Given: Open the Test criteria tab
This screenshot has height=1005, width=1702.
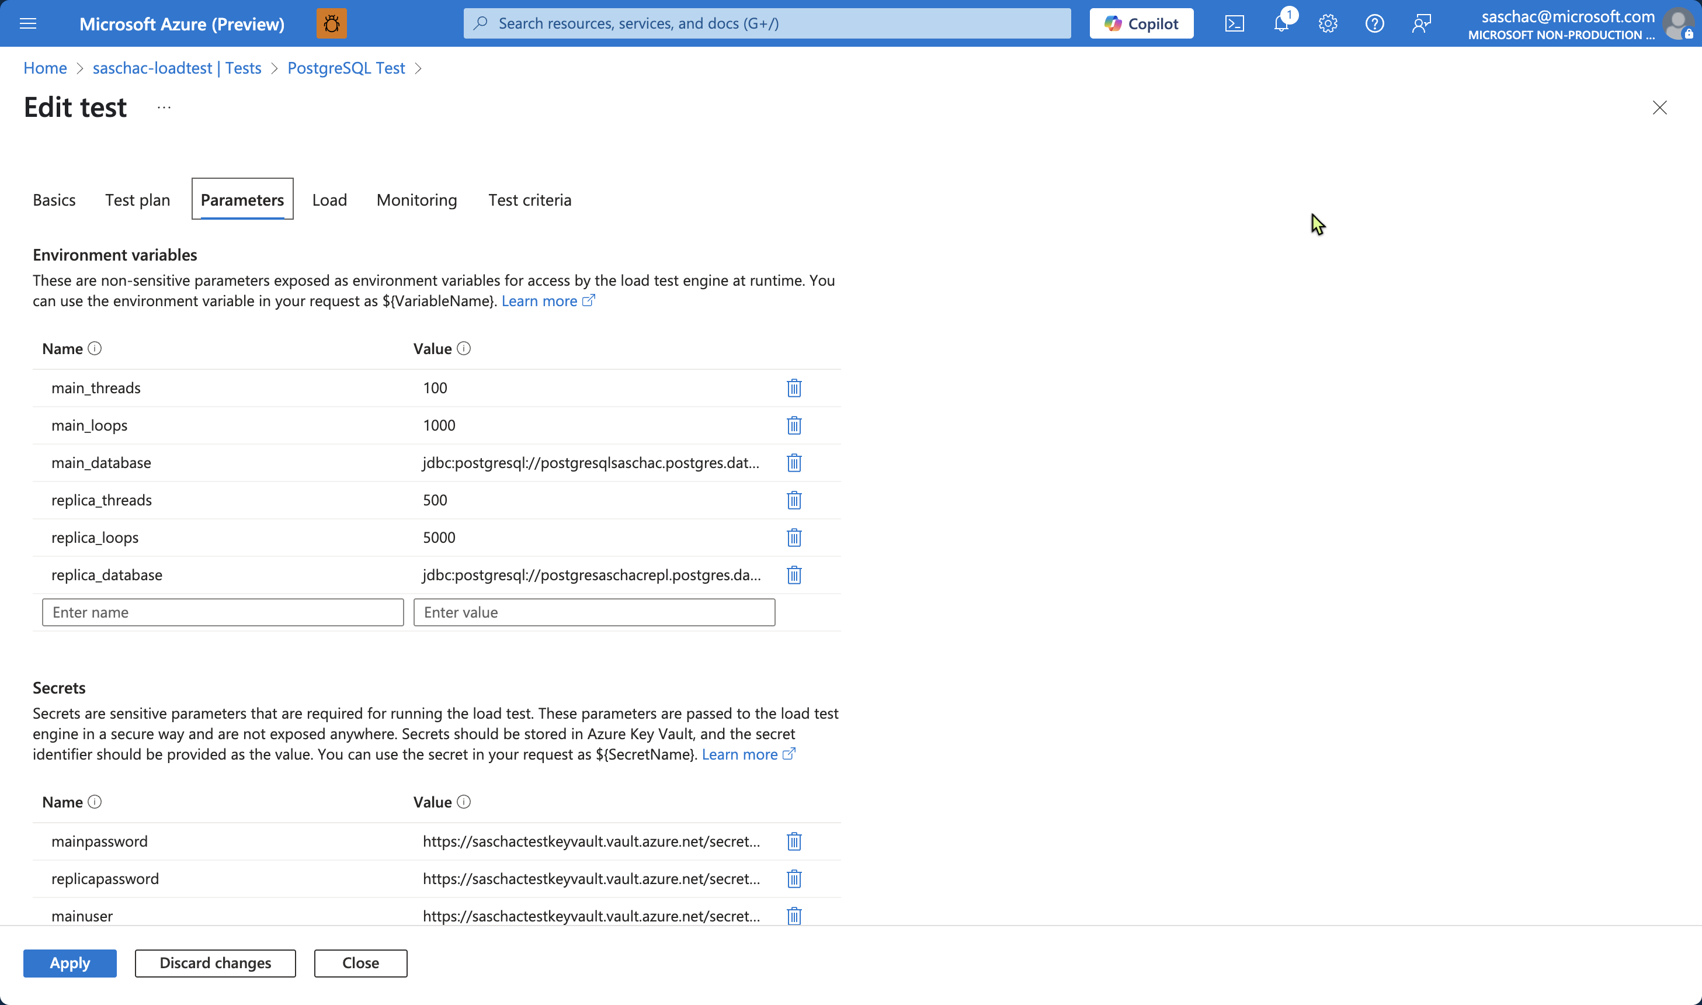Looking at the screenshot, I should tap(530, 200).
